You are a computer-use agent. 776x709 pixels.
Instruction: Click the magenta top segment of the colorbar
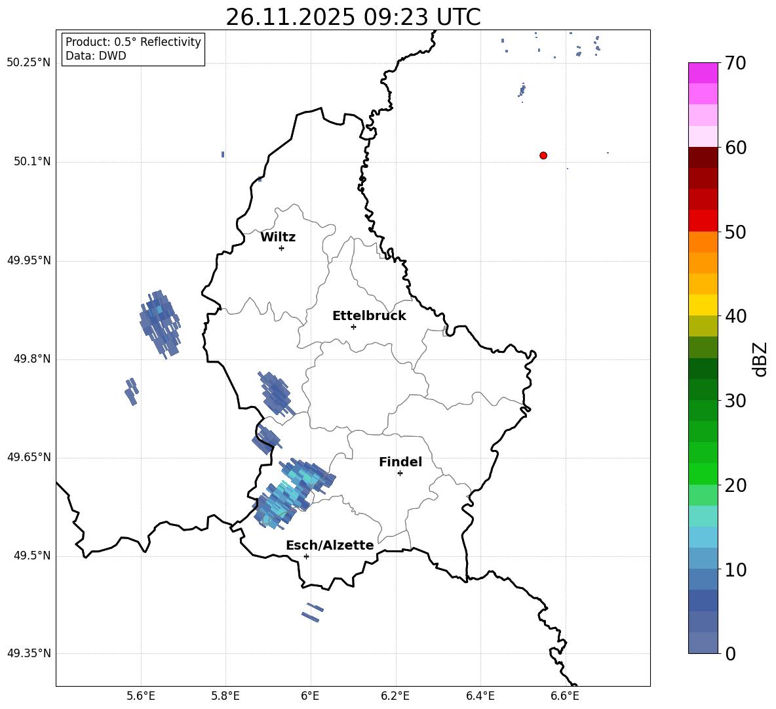pyautogui.click(x=703, y=73)
